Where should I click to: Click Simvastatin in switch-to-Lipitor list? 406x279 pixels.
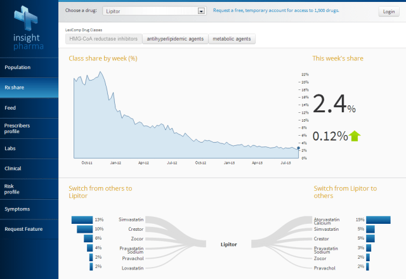[x=131, y=219]
